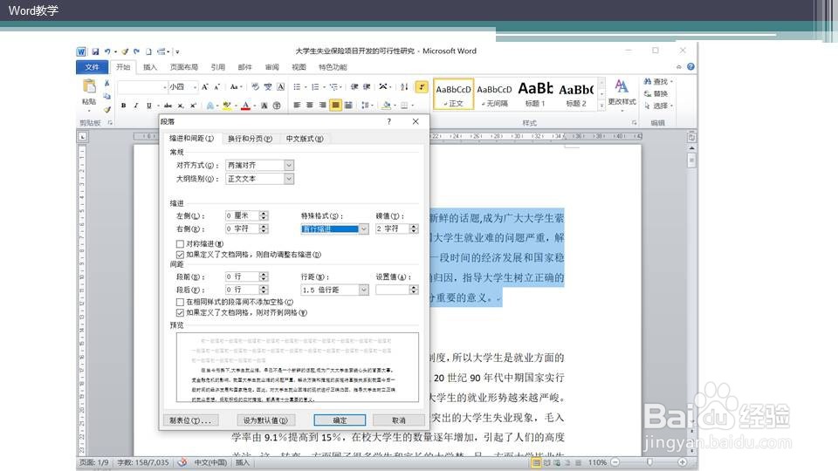Click the numbered list icon
838x471 pixels.
pyautogui.click(x=315, y=86)
